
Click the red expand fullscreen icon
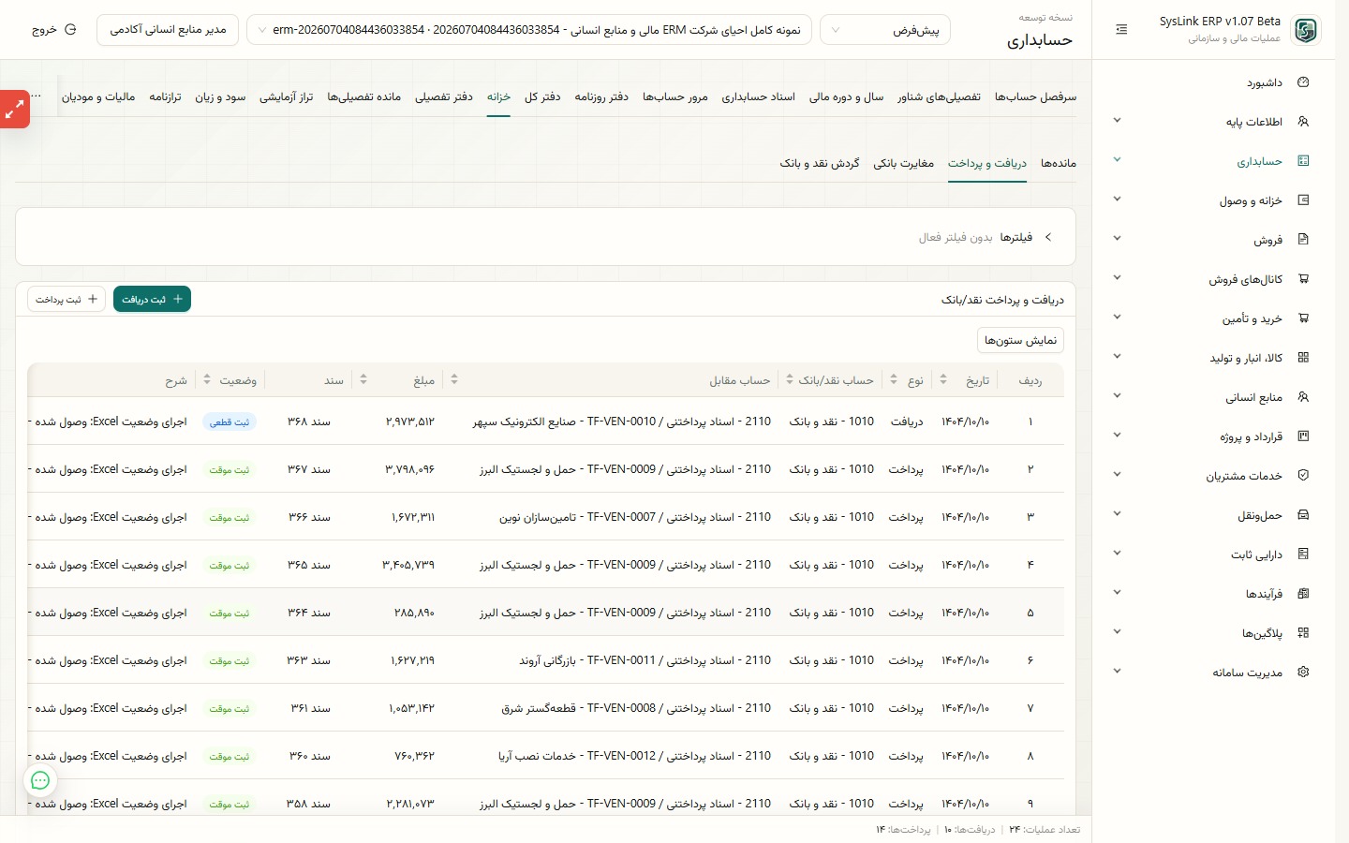[x=14, y=110]
